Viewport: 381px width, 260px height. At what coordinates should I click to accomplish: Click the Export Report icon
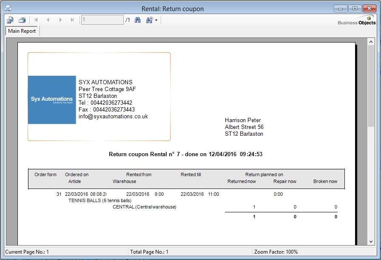pos(10,20)
